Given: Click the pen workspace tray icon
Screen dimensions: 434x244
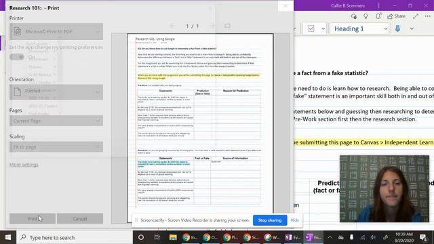Looking at the screenshot, I should click(x=385, y=237).
